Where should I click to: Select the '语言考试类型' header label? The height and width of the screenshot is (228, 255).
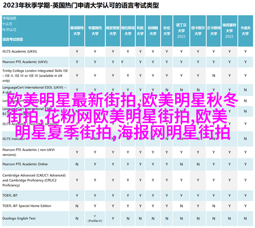click(x=13, y=40)
